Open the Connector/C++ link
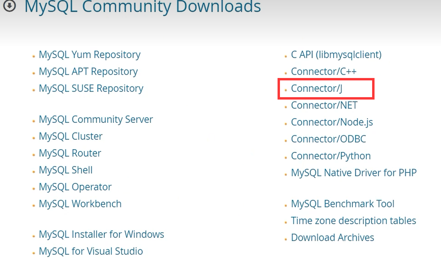The width and height of the screenshot is (441, 273). click(x=324, y=71)
